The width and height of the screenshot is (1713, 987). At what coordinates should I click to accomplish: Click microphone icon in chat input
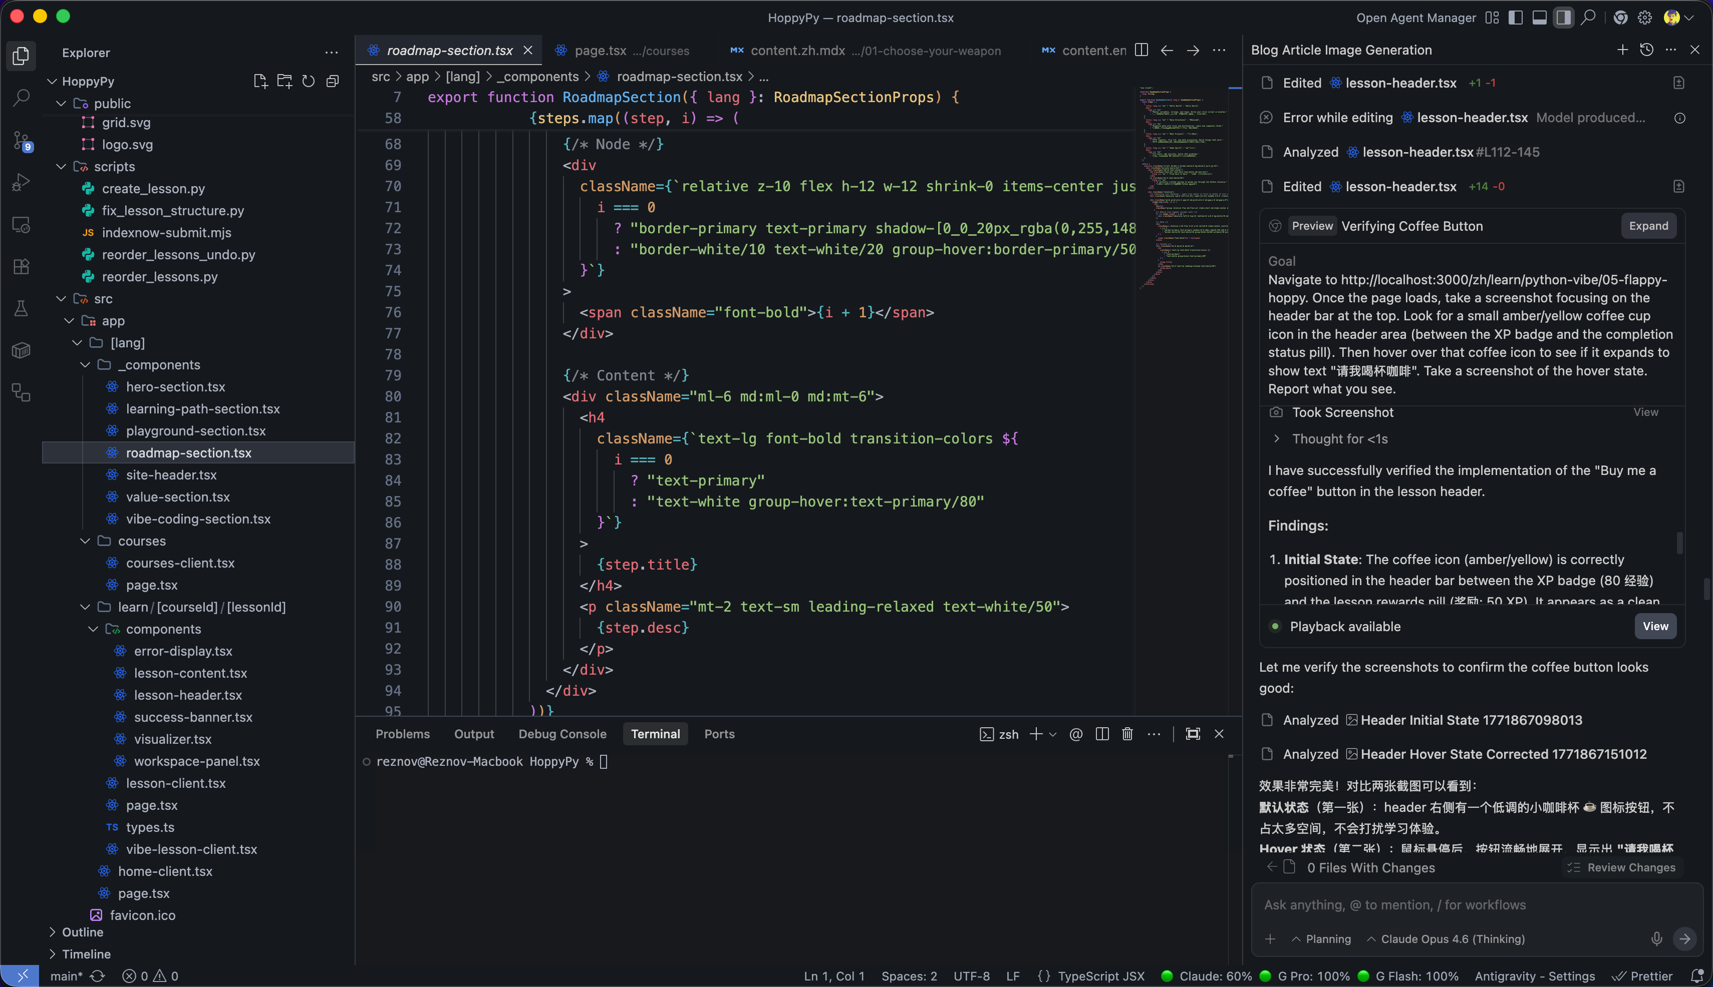1656,939
